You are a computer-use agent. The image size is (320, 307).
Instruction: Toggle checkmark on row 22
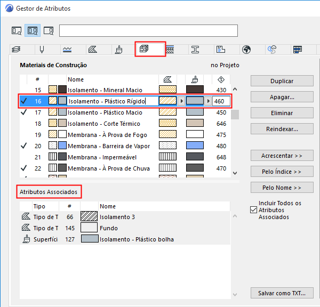pyautogui.click(x=24, y=168)
